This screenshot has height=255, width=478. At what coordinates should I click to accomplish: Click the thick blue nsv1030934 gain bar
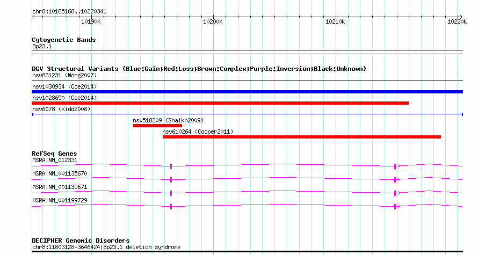tap(247, 92)
